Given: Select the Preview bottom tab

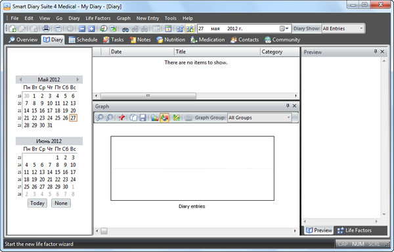Looking at the screenshot, I should click(319, 230).
